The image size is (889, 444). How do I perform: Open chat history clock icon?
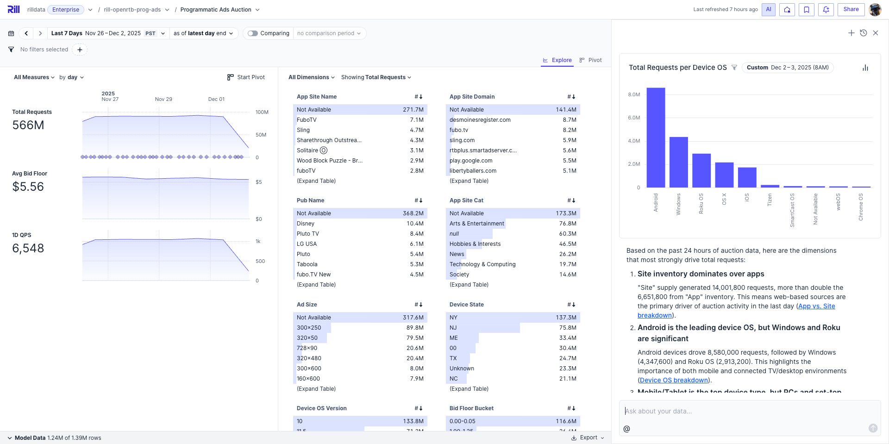click(863, 33)
